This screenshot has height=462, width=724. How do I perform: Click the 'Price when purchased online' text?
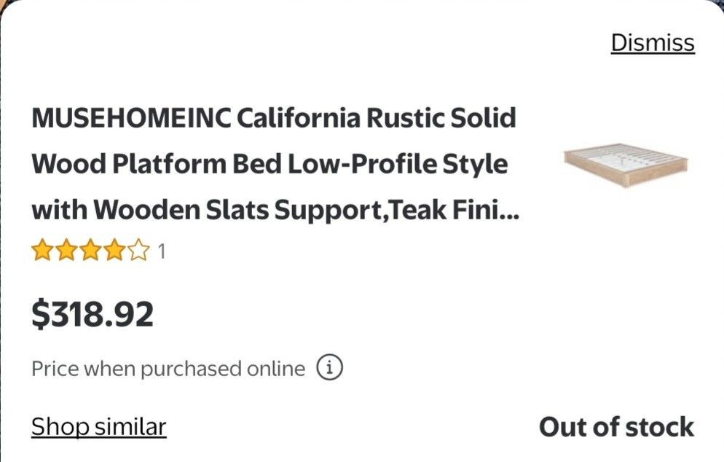pos(168,369)
